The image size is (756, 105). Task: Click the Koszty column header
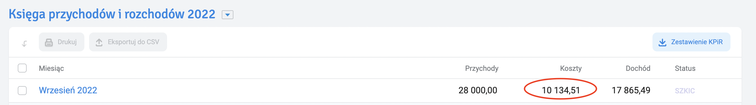571,69
